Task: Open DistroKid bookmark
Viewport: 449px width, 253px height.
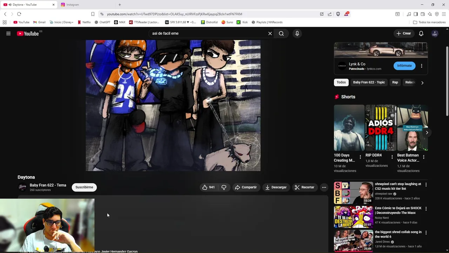Action: (209, 22)
